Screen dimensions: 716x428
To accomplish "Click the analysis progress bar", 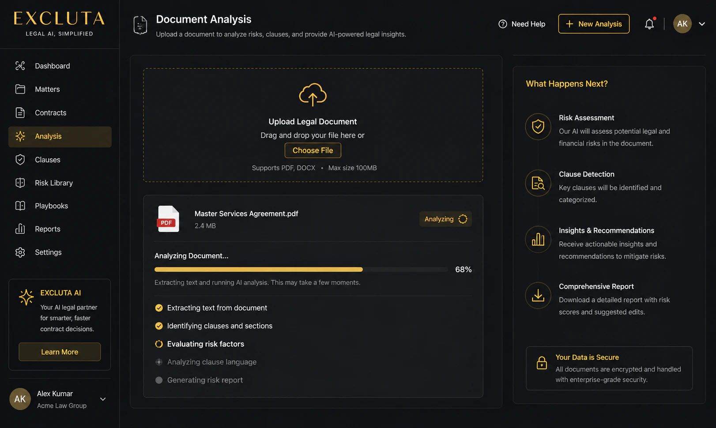I will [301, 269].
